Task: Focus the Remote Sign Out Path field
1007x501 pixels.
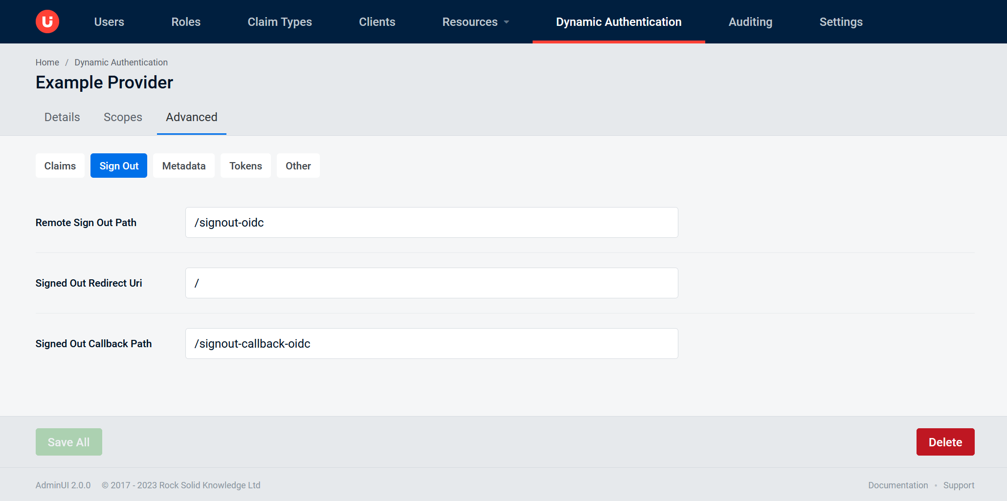Action: click(431, 223)
